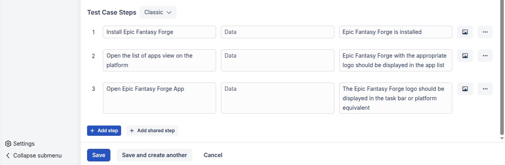This screenshot has height=165, width=505.
Task: Attach image to step 1
Action: click(465, 32)
